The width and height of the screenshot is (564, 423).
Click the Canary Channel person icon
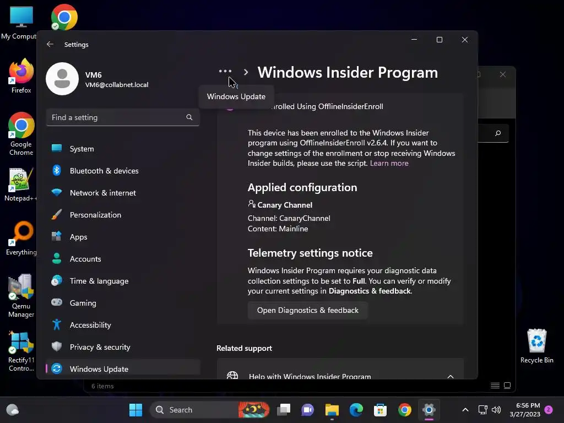pos(251,204)
